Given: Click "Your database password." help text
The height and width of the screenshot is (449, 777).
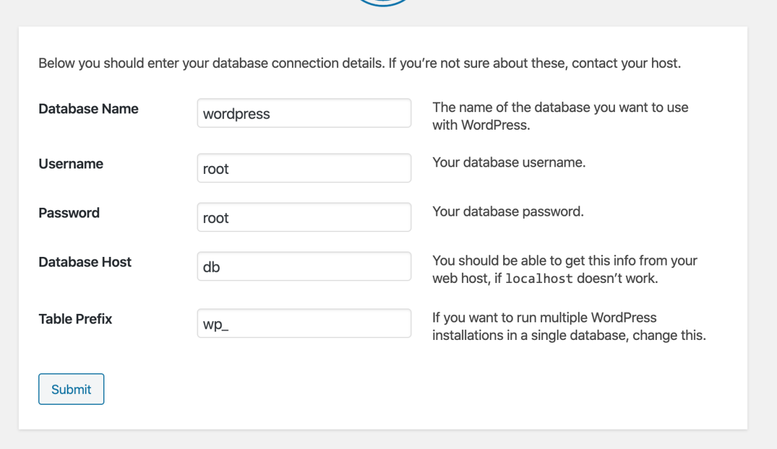Looking at the screenshot, I should tap(507, 212).
